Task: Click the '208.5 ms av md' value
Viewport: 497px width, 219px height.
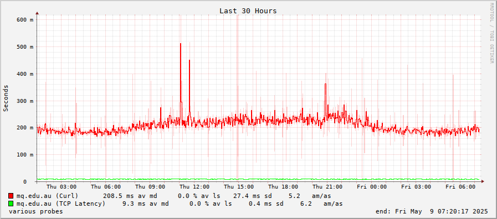Action: pos(130,196)
